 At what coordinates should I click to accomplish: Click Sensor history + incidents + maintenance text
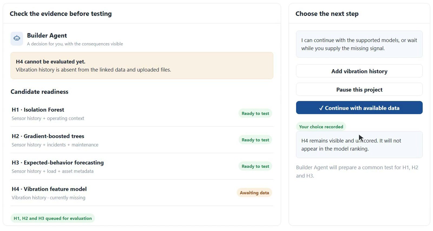pyautogui.click(x=55, y=145)
